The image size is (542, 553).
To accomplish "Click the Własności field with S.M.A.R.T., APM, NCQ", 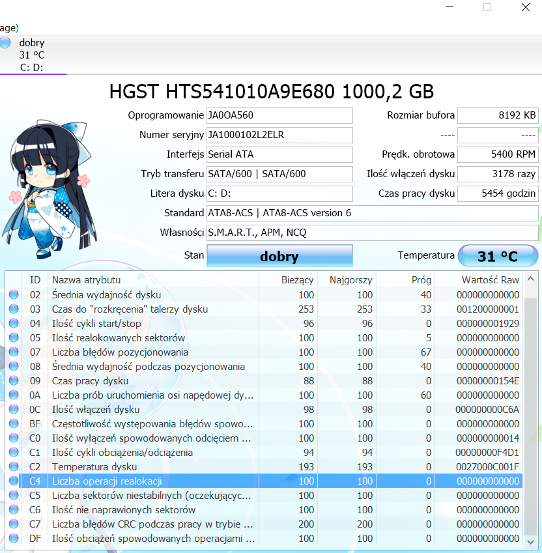I will tap(373, 233).
